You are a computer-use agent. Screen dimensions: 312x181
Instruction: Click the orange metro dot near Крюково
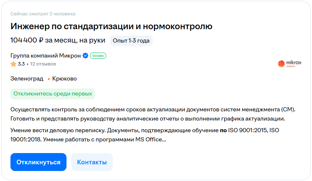(49, 79)
